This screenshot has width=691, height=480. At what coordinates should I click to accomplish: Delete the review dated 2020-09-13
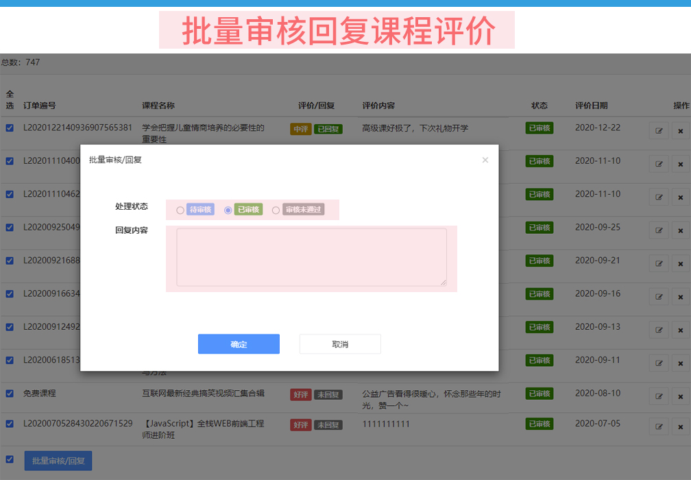click(681, 330)
